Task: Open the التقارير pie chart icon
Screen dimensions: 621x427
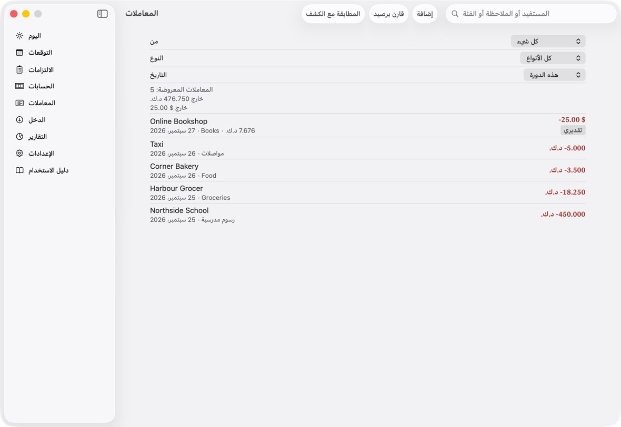Action: coord(19,137)
